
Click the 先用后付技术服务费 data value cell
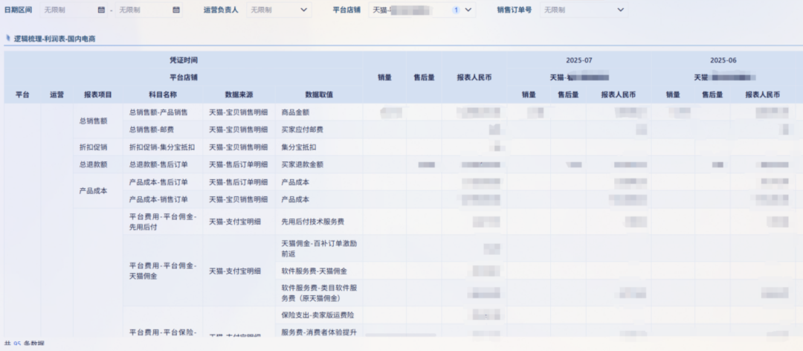tap(318, 222)
